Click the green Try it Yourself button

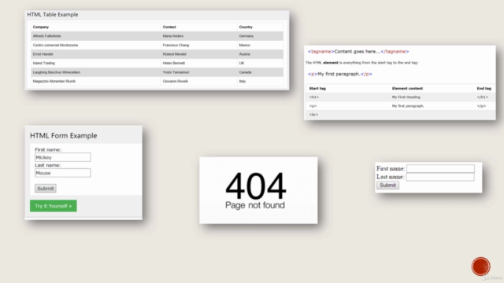click(54, 206)
